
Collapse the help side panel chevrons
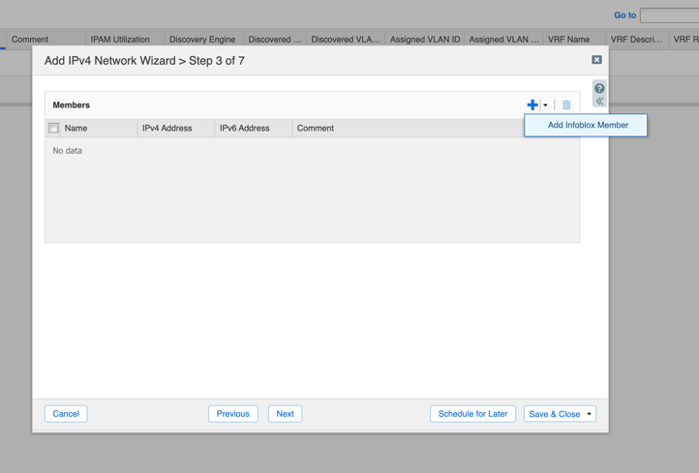point(599,102)
